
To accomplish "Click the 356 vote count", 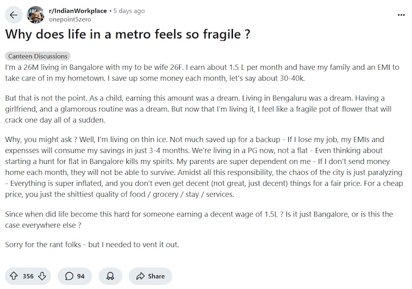I will tap(28, 276).
